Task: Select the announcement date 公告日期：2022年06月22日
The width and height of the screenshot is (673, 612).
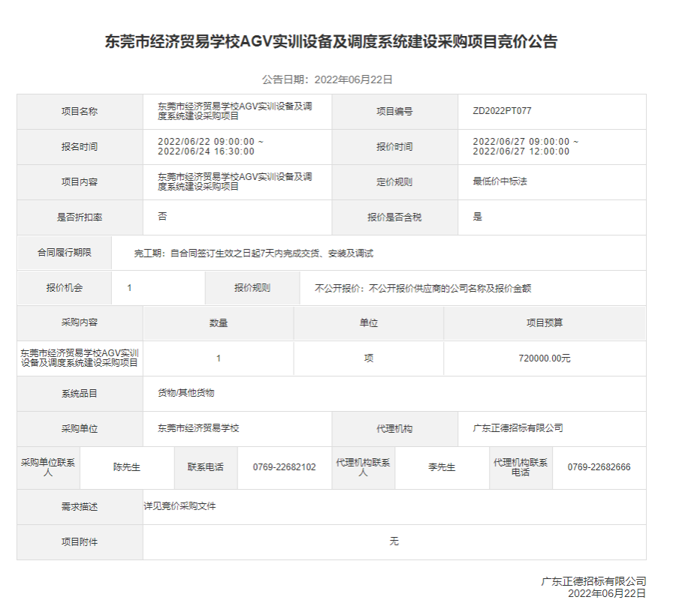Action: point(327,79)
